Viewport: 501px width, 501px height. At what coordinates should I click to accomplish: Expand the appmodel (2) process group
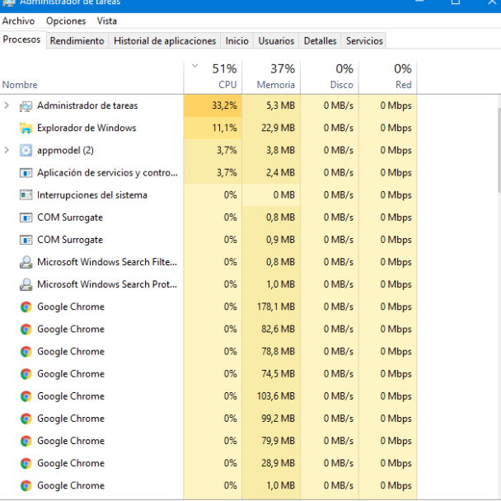click(x=7, y=150)
